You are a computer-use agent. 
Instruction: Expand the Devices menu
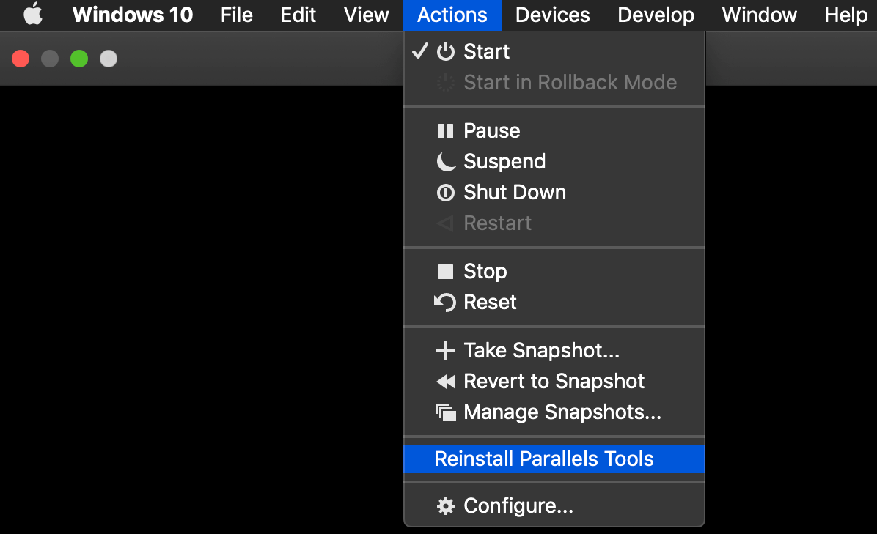click(553, 15)
